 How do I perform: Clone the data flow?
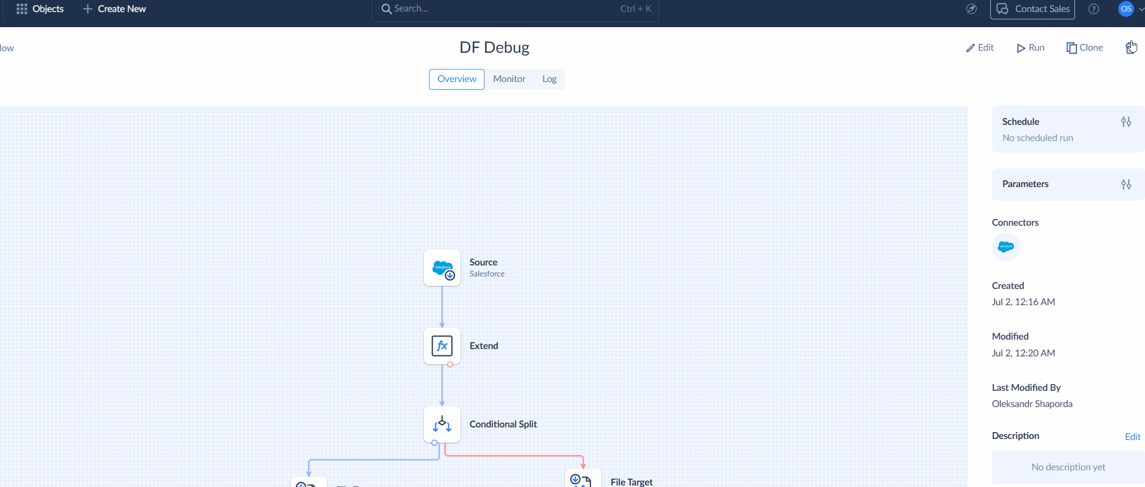(1085, 48)
